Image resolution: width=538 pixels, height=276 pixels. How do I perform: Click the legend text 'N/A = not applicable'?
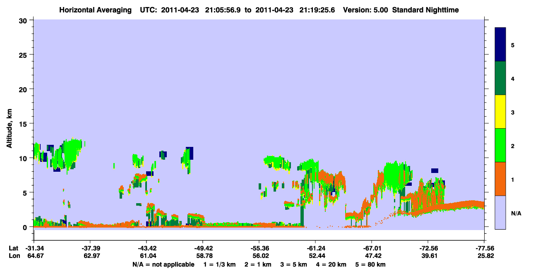point(163,264)
